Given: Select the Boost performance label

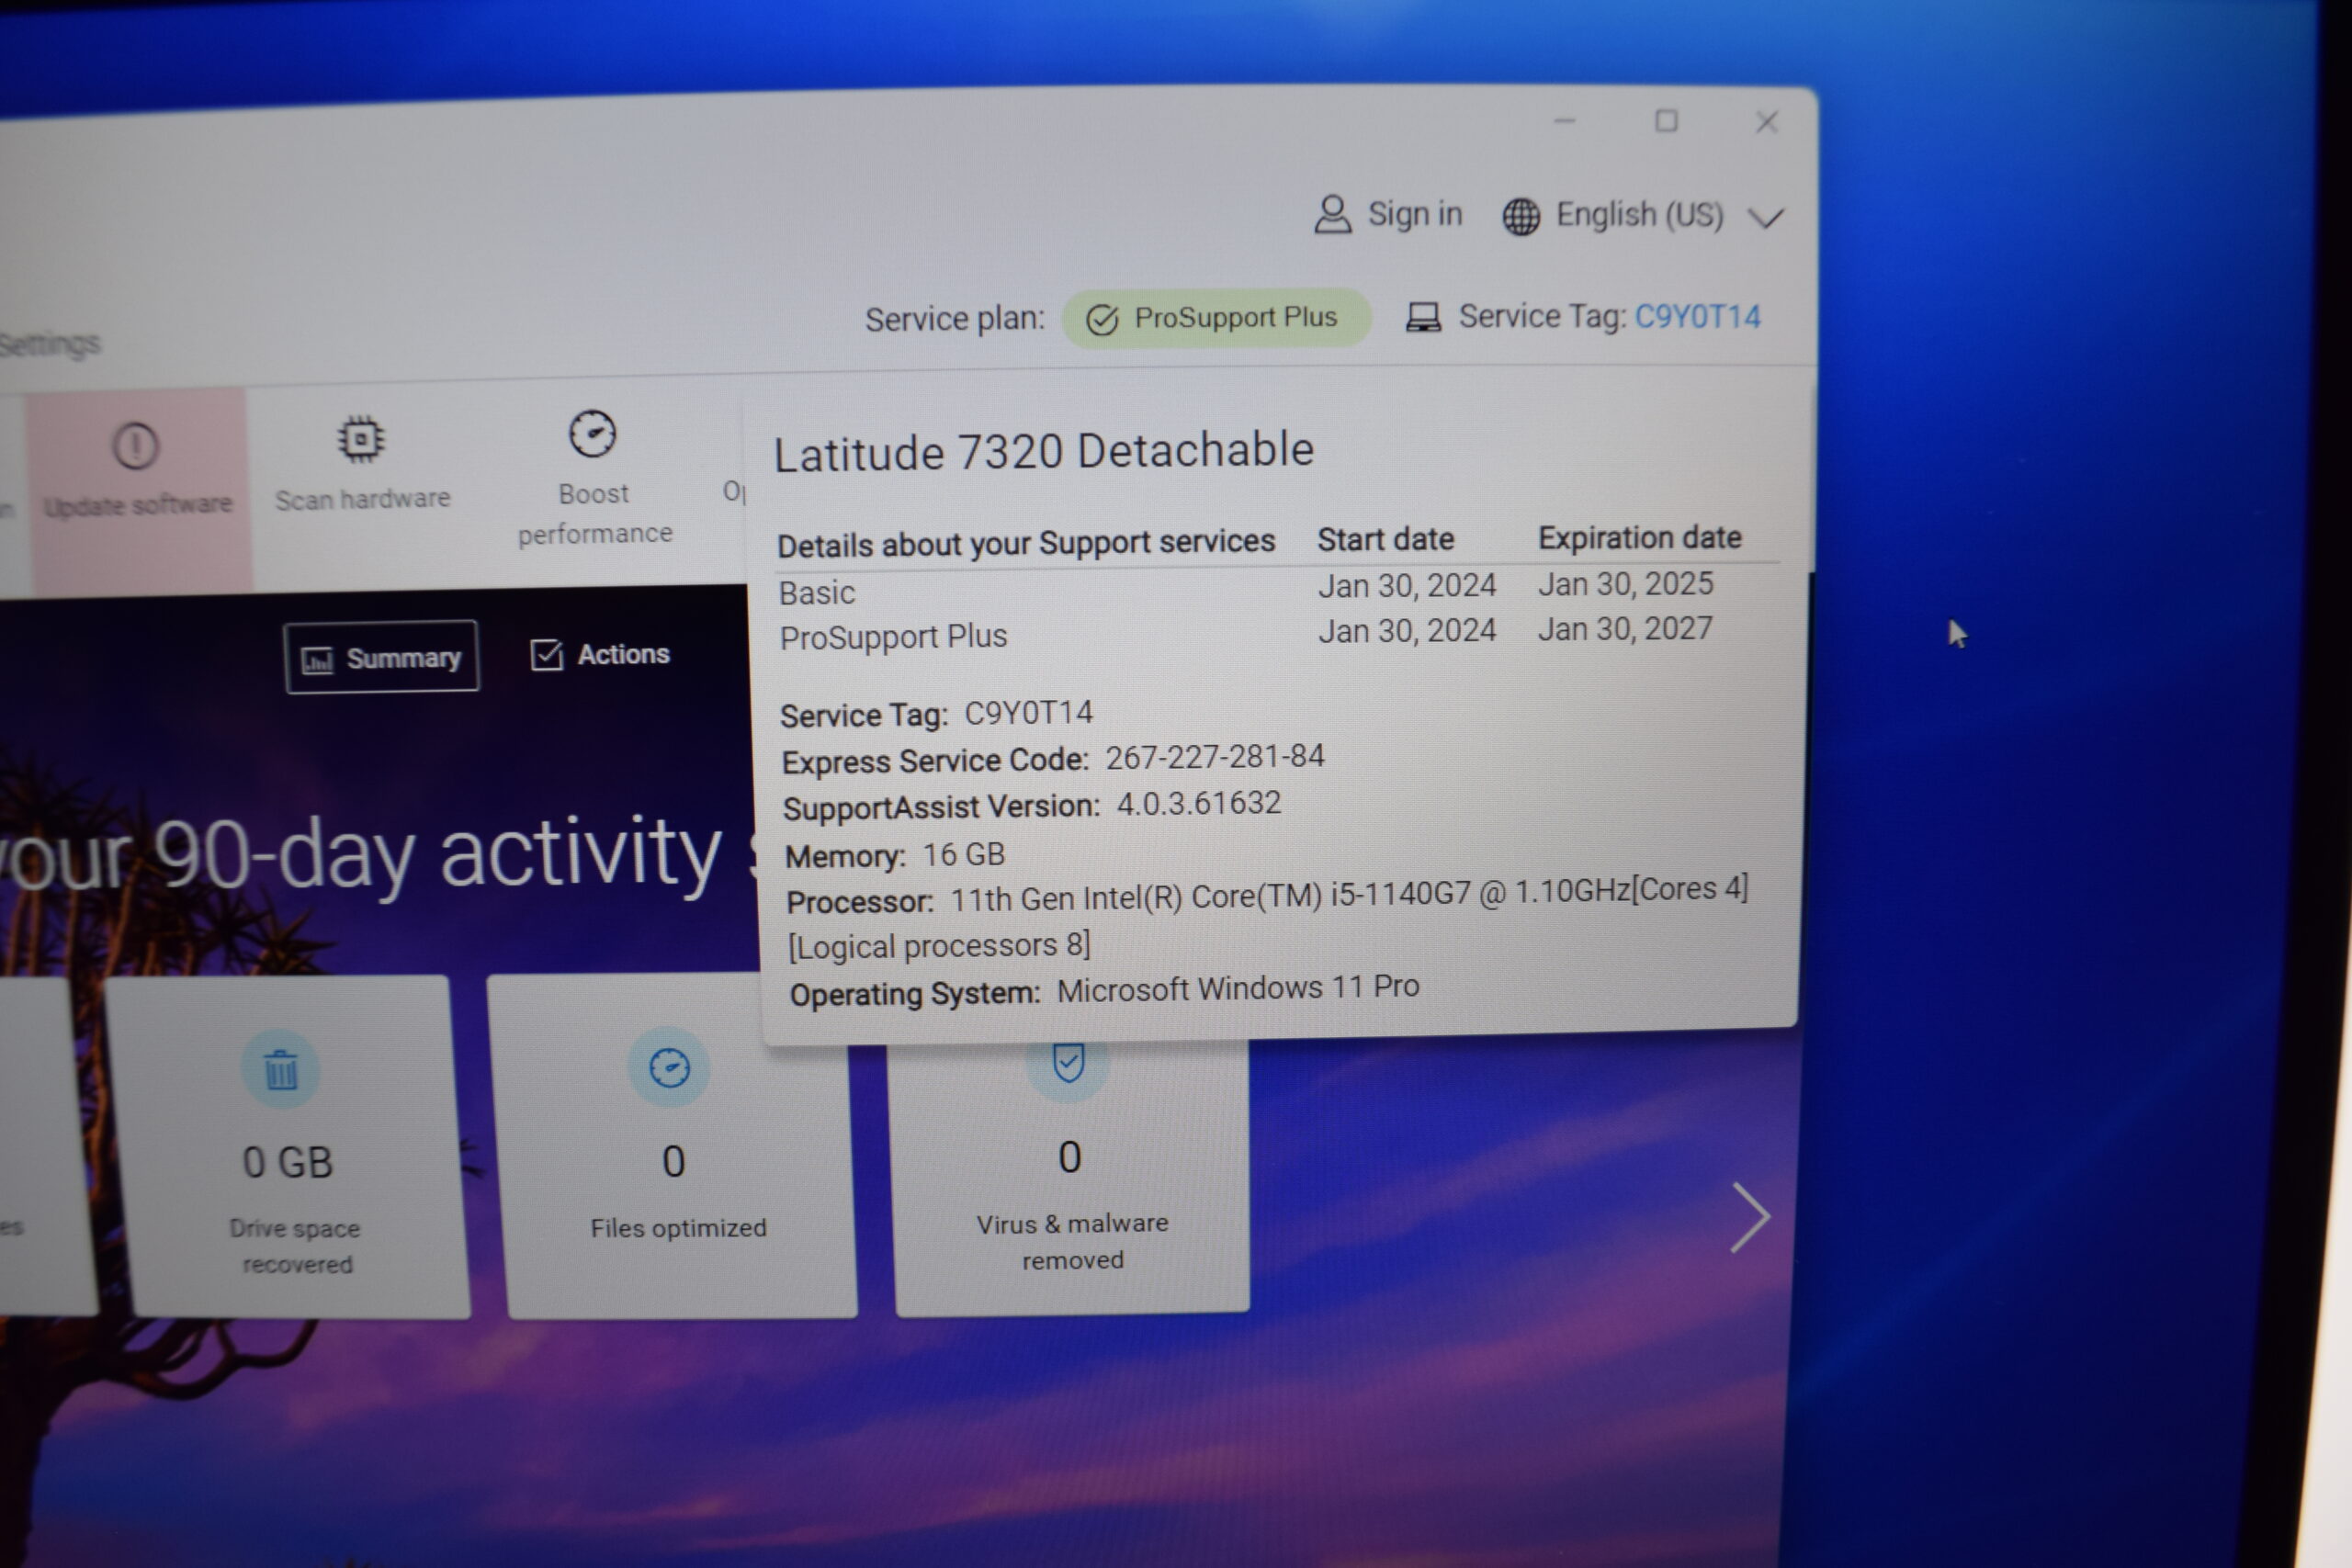Looking at the screenshot, I should coord(595,514).
